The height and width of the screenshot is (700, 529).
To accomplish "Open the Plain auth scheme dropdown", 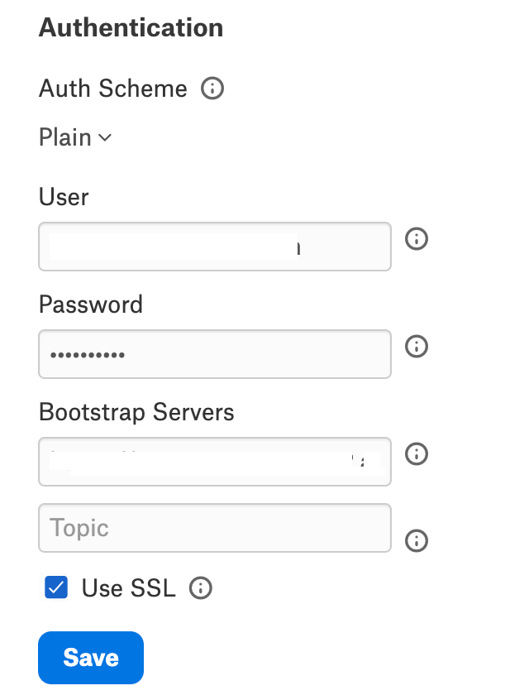I will click(75, 137).
